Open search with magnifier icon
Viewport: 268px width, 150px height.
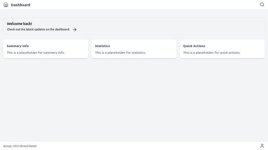[x=262, y=5]
